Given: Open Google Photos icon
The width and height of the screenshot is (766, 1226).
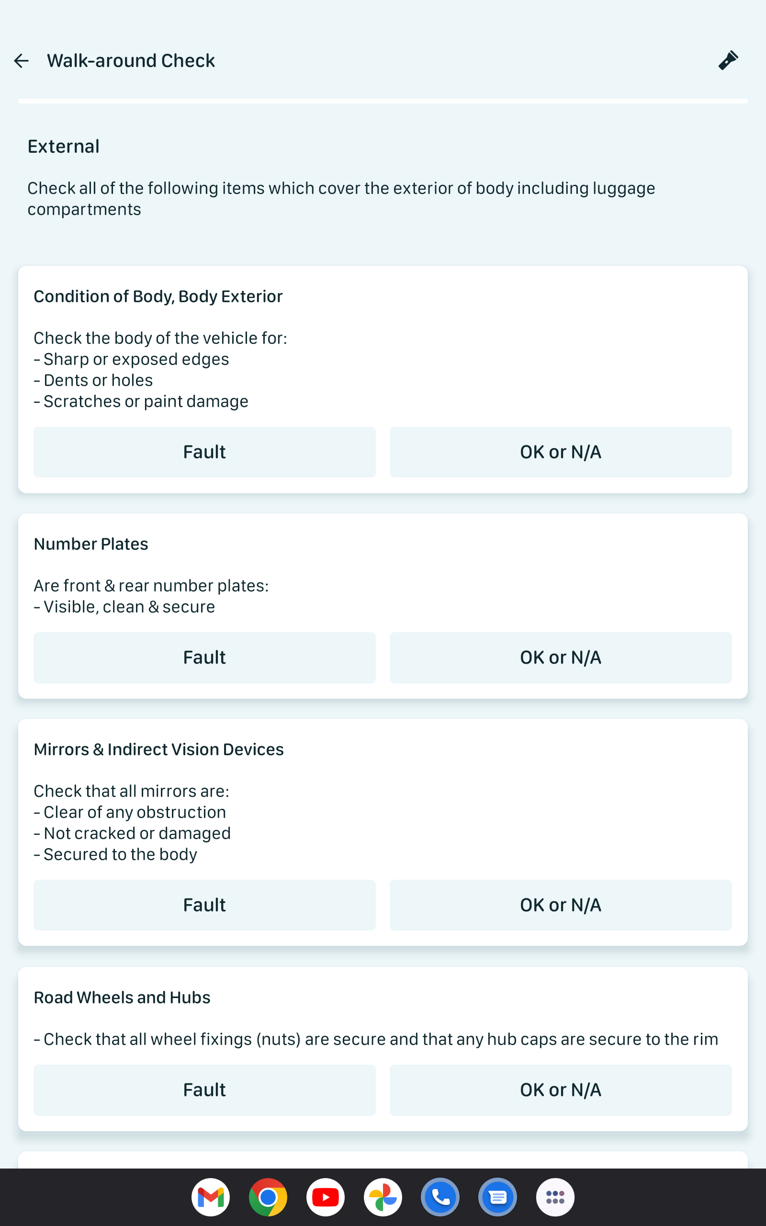Looking at the screenshot, I should click(383, 1197).
